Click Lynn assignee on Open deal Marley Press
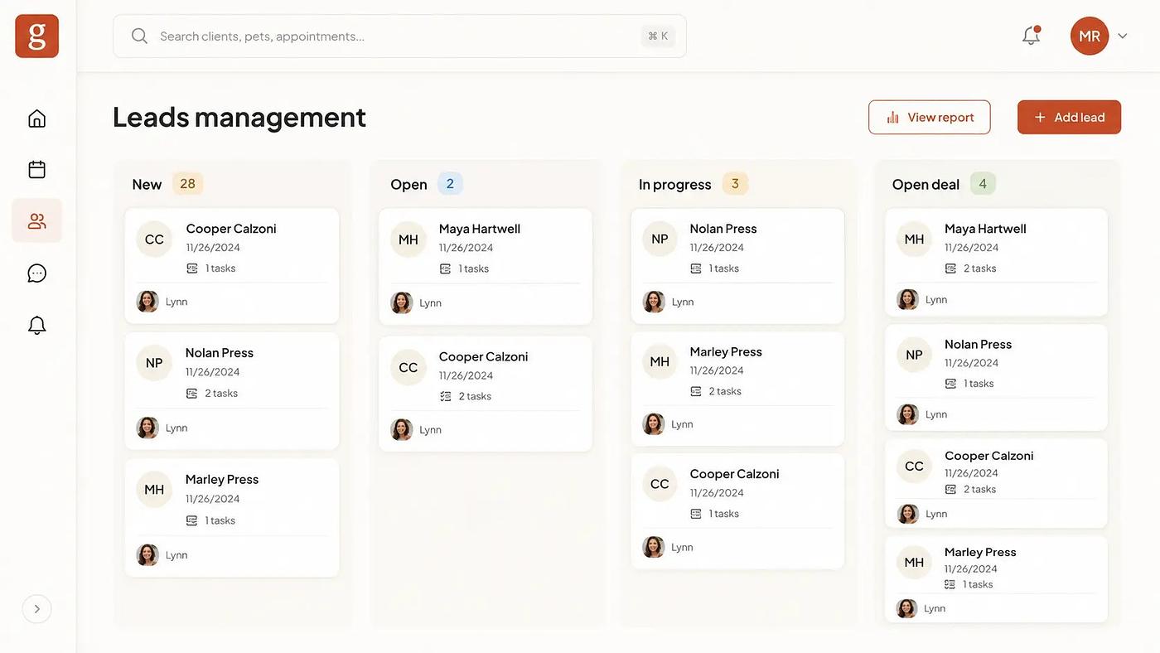This screenshot has width=1160, height=653. pos(921,608)
